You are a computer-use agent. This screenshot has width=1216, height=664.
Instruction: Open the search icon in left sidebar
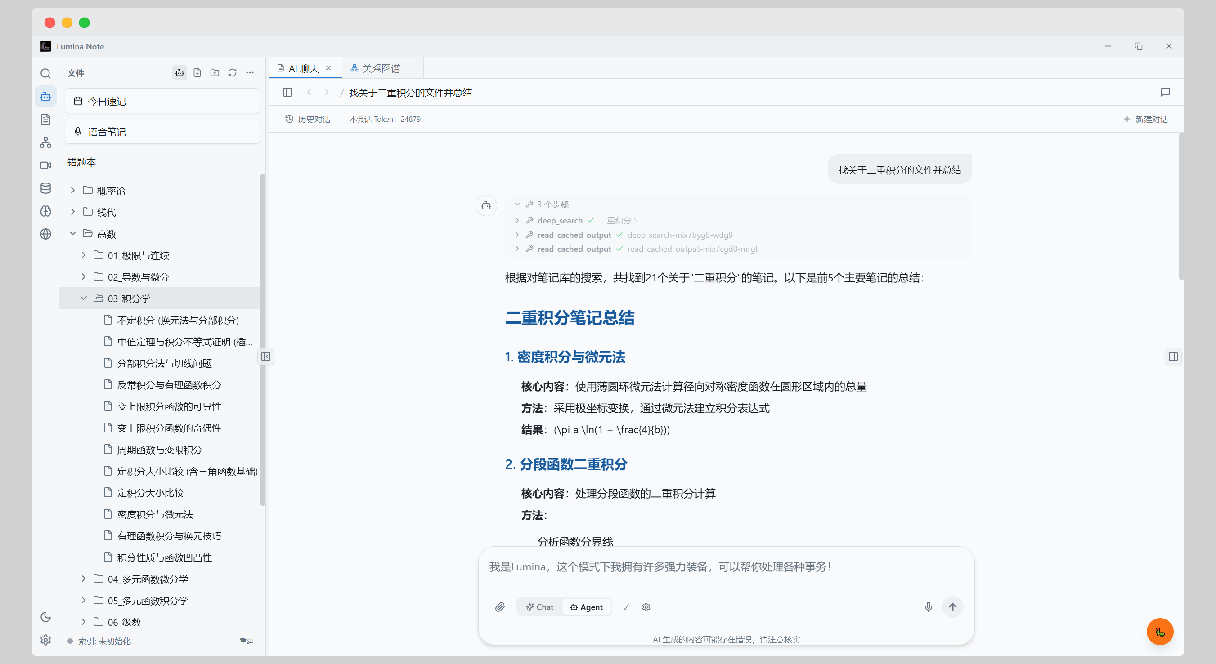45,74
